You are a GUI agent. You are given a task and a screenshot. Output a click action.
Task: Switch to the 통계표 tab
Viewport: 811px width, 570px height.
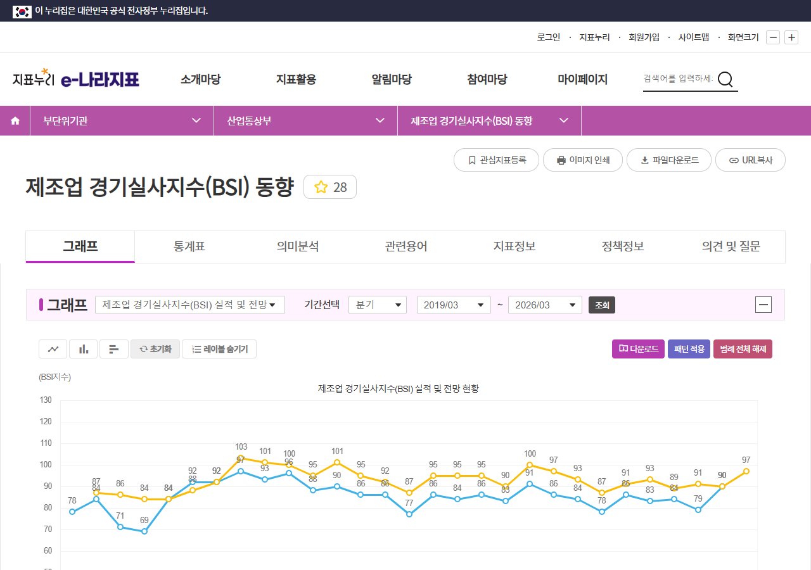pyautogui.click(x=189, y=247)
